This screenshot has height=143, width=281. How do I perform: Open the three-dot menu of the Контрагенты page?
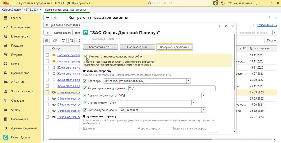pos(269,18)
